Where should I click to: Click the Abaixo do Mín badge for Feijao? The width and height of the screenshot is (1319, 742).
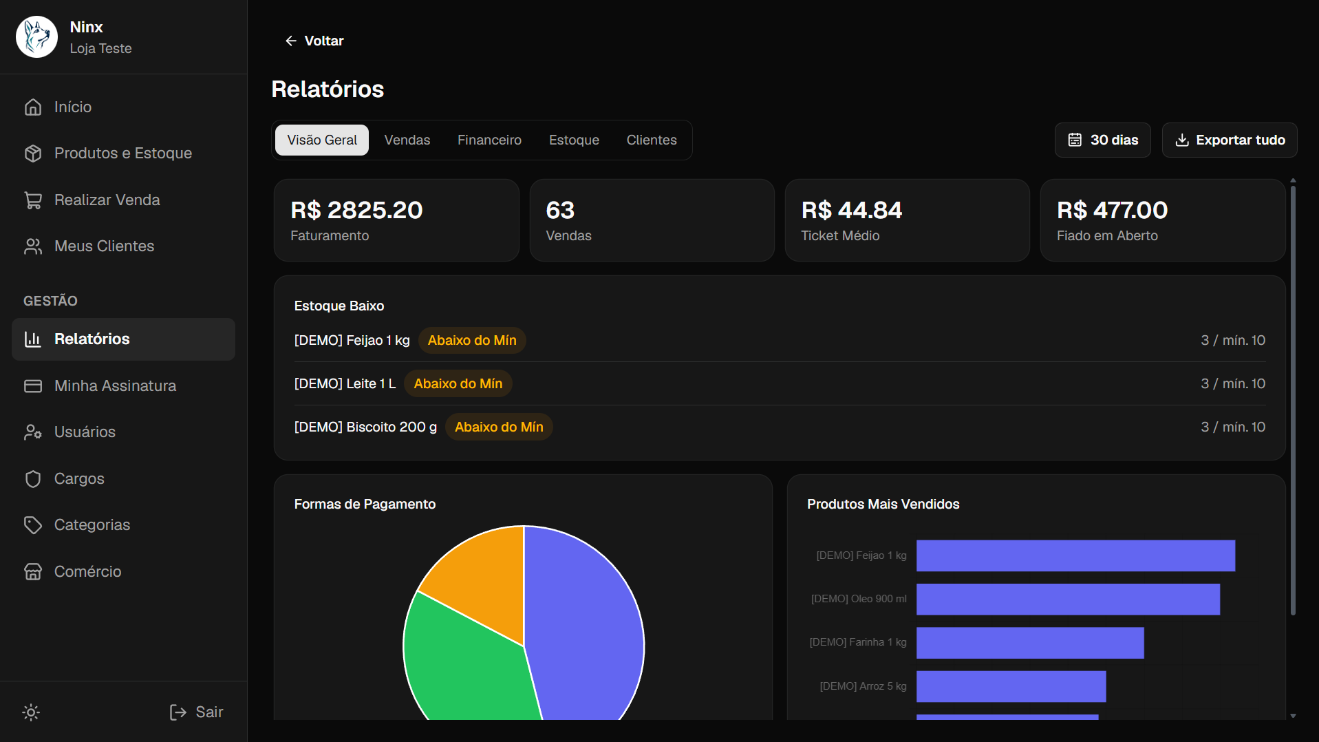pos(472,341)
